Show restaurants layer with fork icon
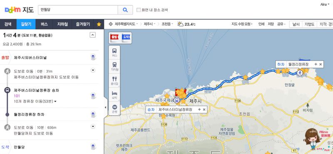 [114, 81]
